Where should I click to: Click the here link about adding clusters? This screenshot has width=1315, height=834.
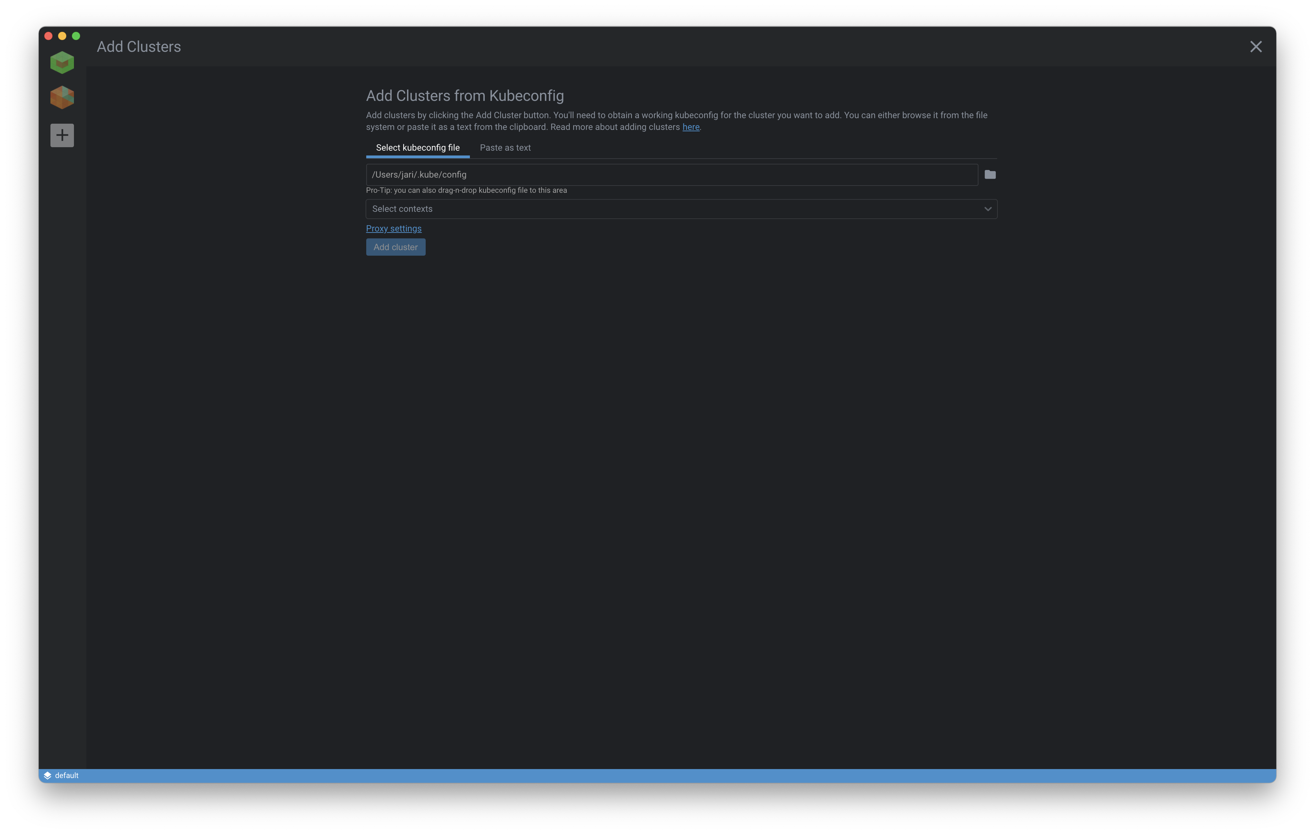(691, 127)
